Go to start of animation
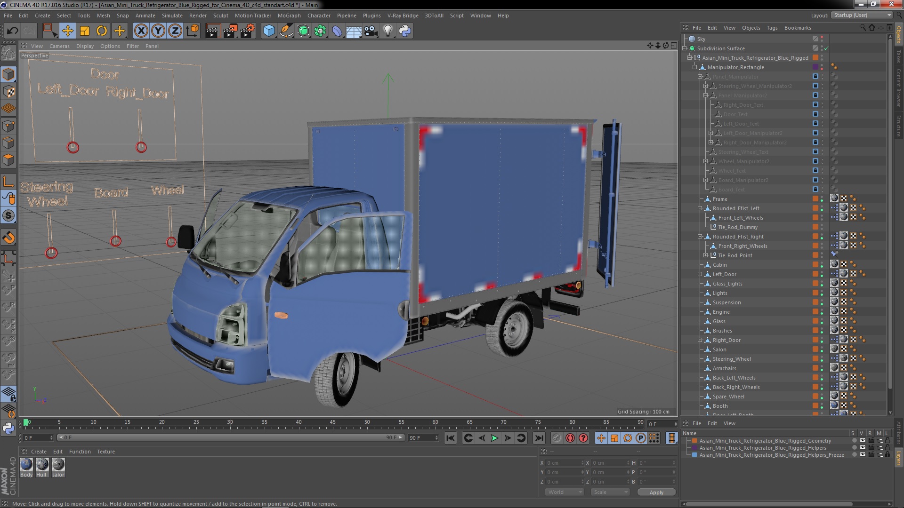The height and width of the screenshot is (508, 904). [451, 438]
